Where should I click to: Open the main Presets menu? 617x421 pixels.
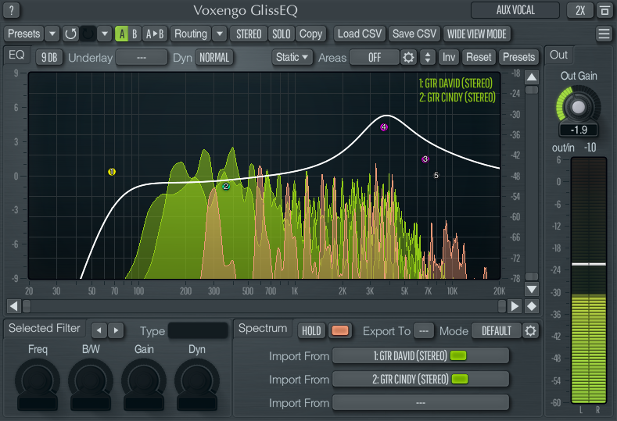tap(24, 34)
